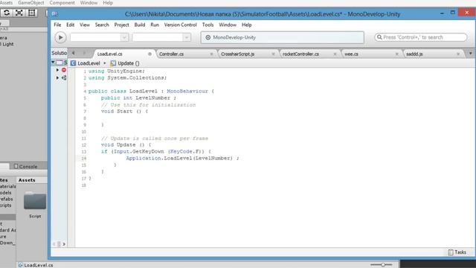Expand the tree node with red error icon
The image size is (476, 268).
(x=57, y=70)
